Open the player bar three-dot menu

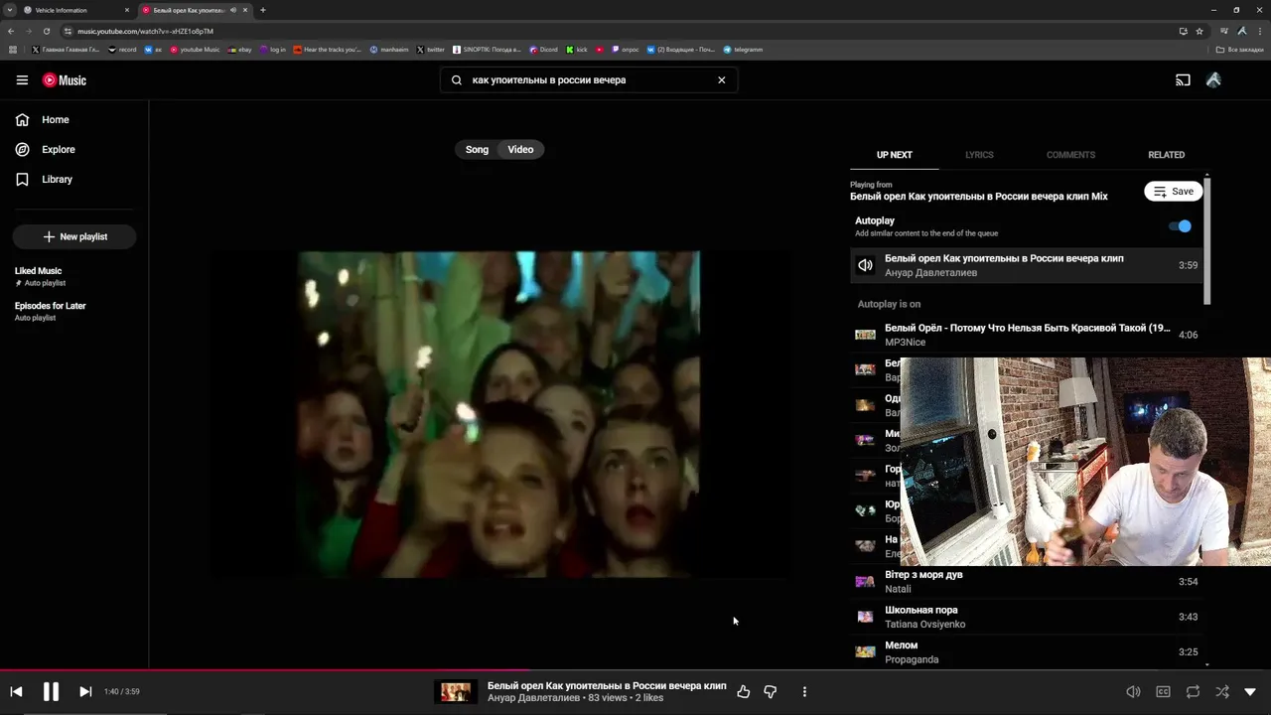pos(804,691)
